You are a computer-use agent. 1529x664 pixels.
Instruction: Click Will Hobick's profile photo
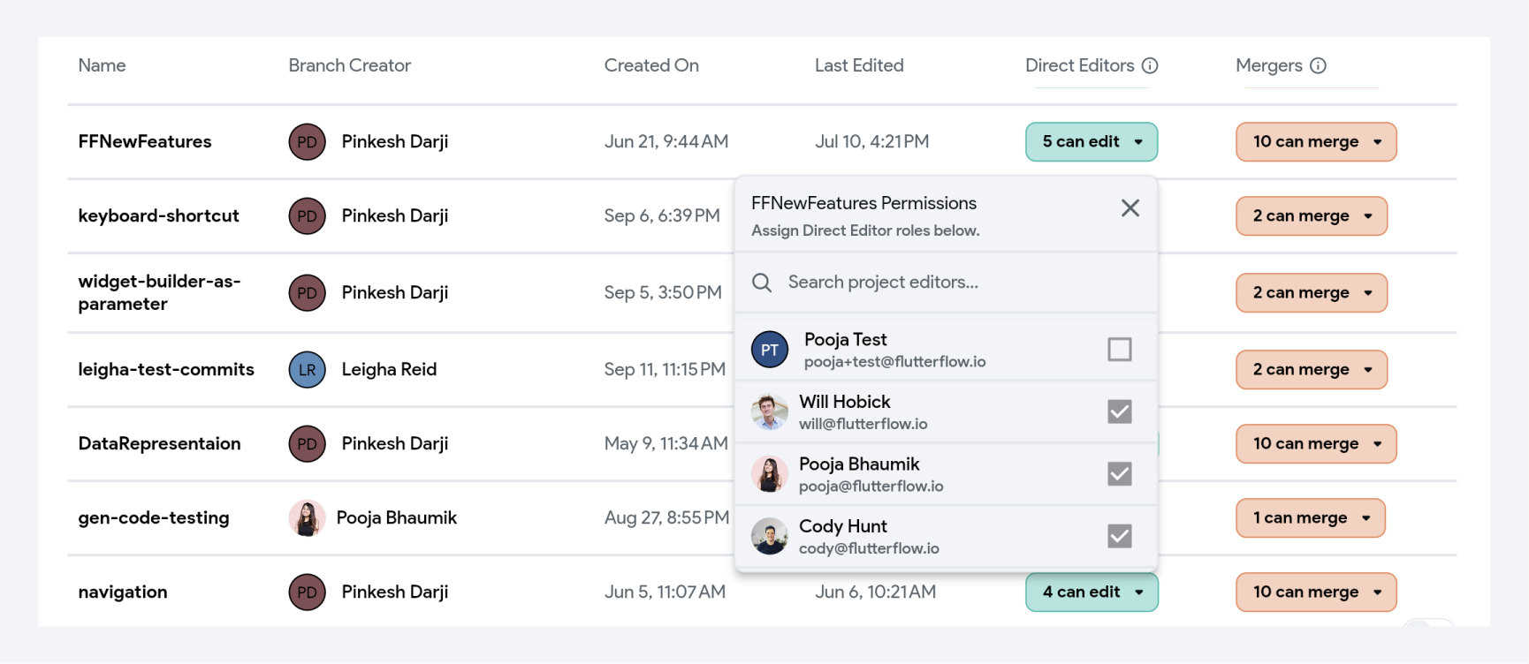point(770,412)
